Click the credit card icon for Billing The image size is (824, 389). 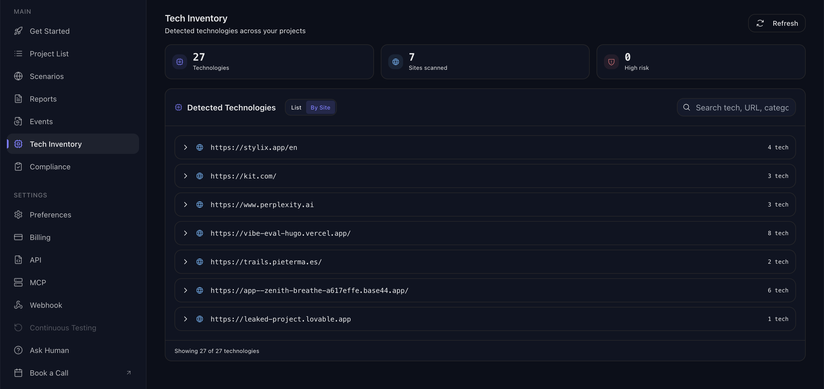click(18, 237)
